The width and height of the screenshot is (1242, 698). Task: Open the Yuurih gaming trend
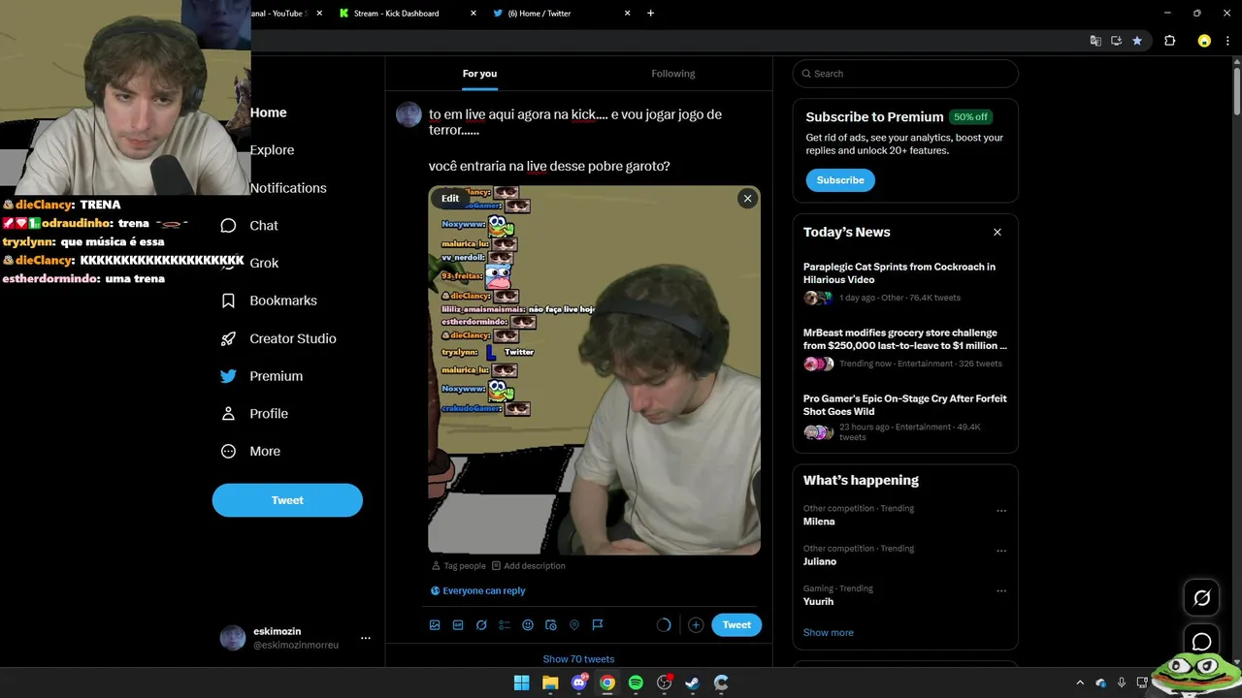pos(819,601)
